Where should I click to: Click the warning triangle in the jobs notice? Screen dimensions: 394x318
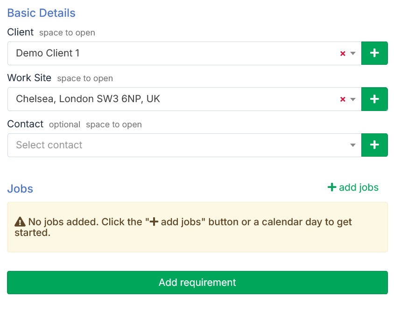point(20,221)
